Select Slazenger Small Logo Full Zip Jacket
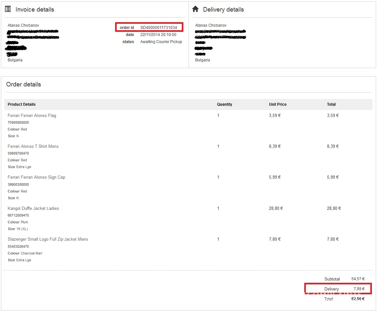The image size is (378, 312). pos(48,239)
